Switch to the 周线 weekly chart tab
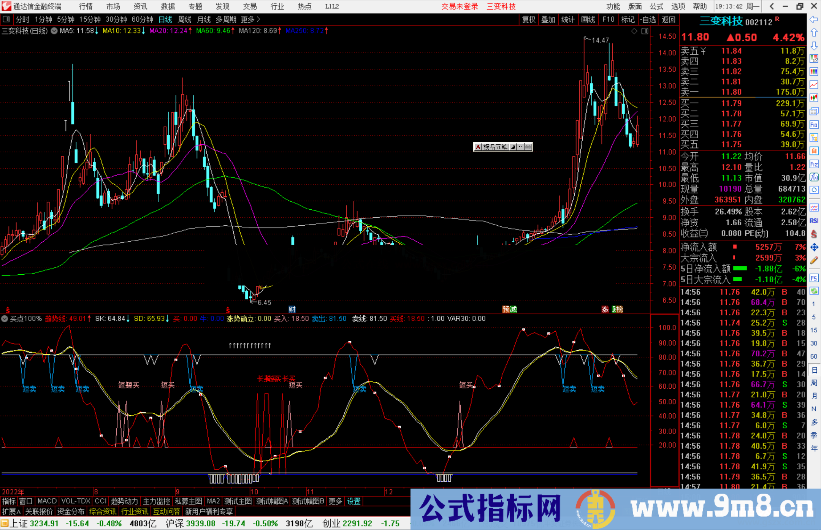821x530 pixels. tap(185, 19)
